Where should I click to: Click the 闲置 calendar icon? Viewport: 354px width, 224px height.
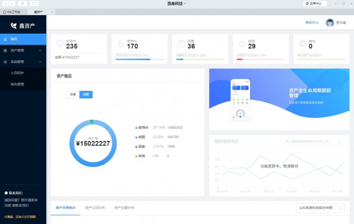[181, 43]
